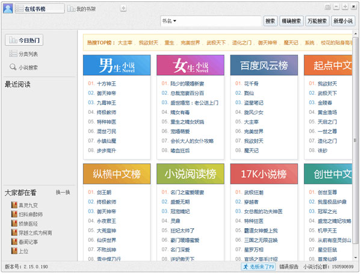Open the book 春闺记事

pyautogui.click(x=25, y=242)
